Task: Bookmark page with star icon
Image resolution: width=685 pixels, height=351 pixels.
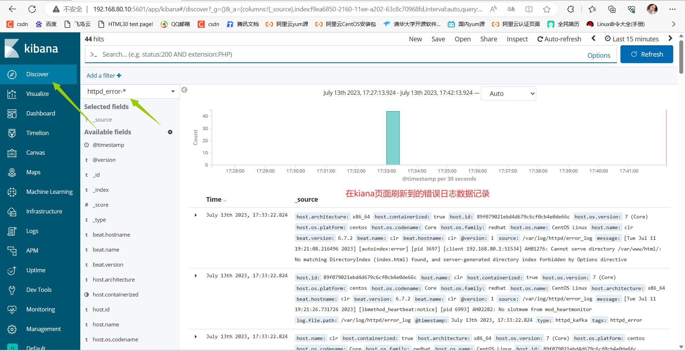Action: coord(547,9)
